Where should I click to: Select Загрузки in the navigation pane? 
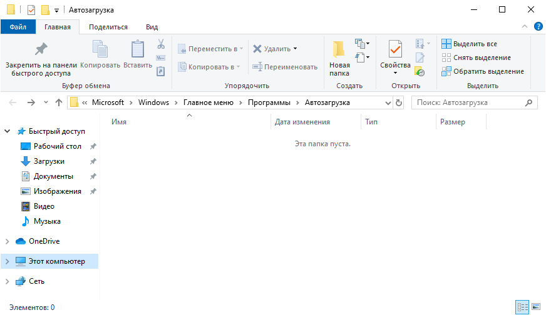click(49, 161)
